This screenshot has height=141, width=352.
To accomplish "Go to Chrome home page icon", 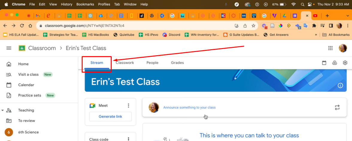I will 30,26.
